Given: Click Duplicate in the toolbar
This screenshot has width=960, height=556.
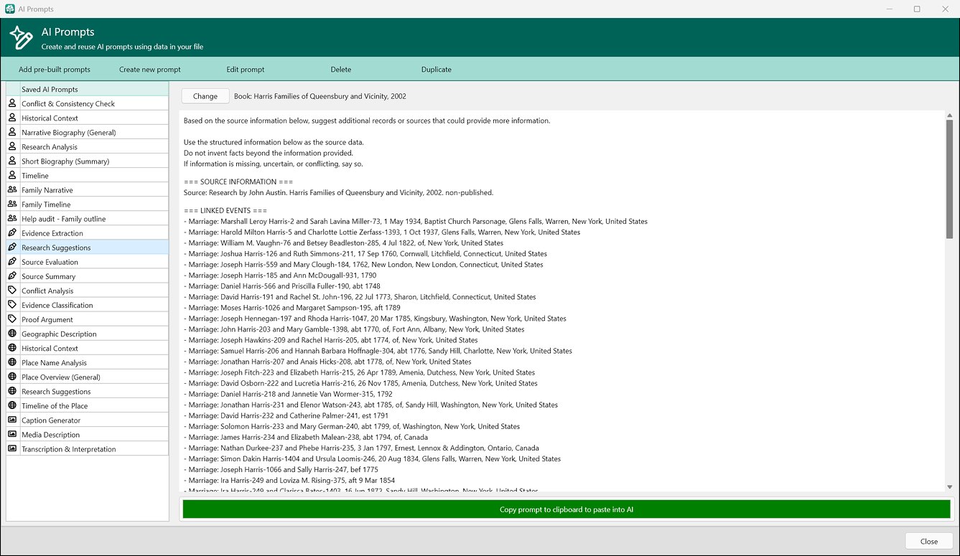Looking at the screenshot, I should [437, 70].
